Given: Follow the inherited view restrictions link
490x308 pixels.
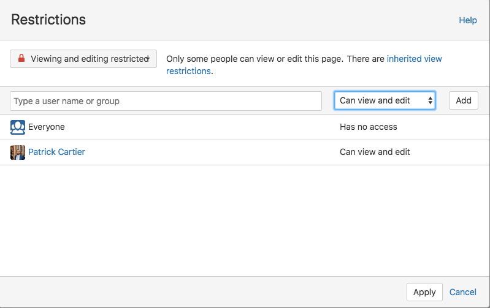Looking at the screenshot, I should coord(414,59).
